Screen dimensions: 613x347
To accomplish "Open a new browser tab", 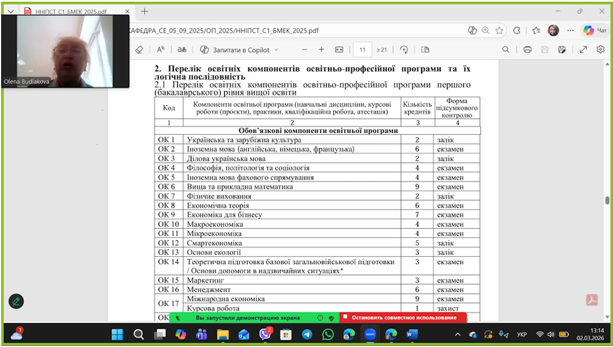I will 145,11.
